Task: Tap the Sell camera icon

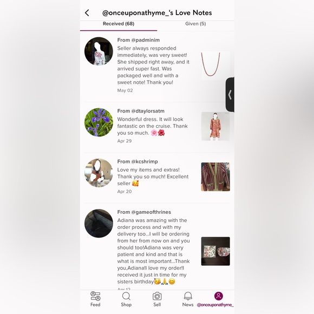Action: coord(157,296)
